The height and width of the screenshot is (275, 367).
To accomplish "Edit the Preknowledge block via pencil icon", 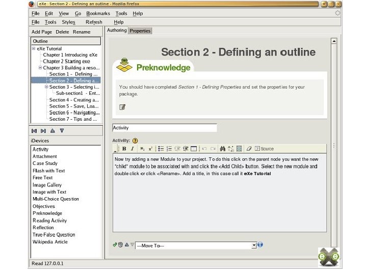I will [122, 107].
